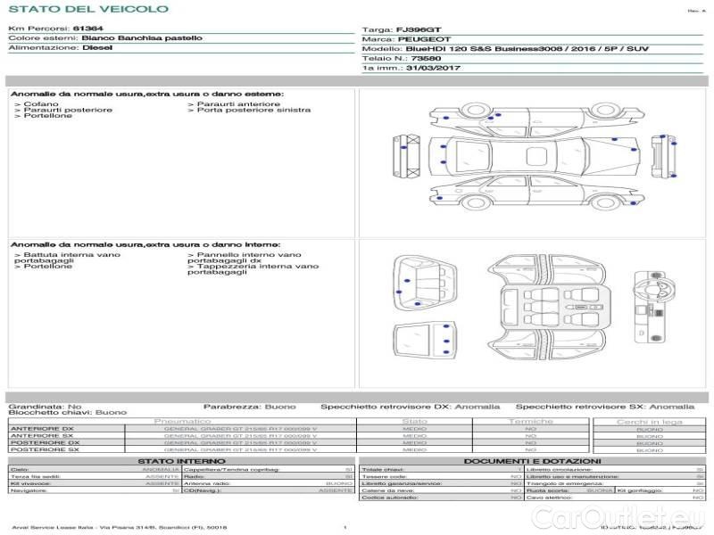
Task: Click the Codice autoradio row
Action: pyautogui.click(x=442, y=498)
